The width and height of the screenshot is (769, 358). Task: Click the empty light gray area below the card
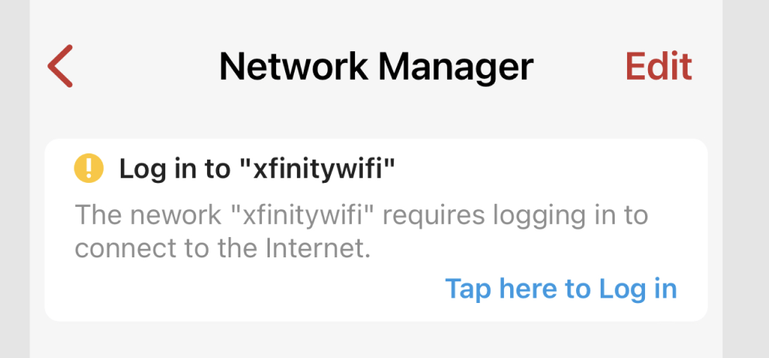click(x=376, y=341)
